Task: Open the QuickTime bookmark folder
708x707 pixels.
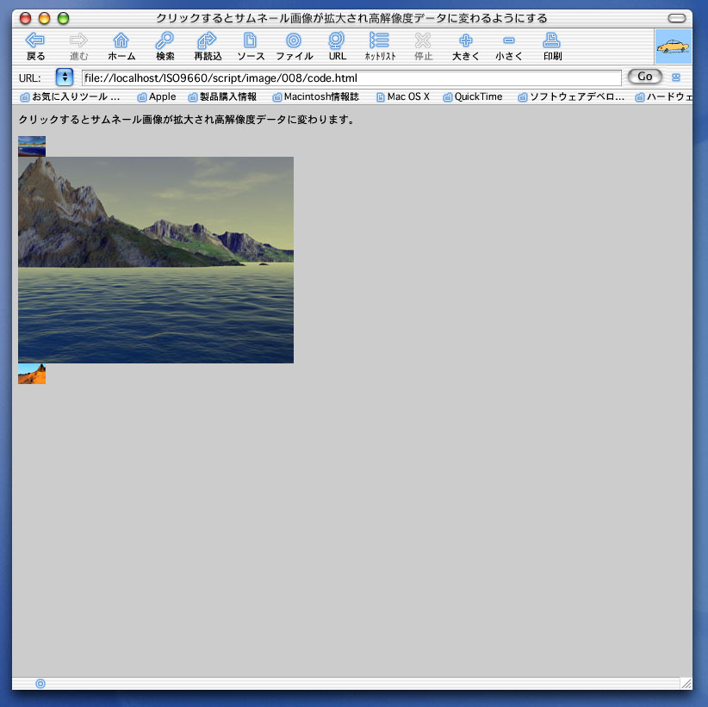Action: click(x=473, y=96)
